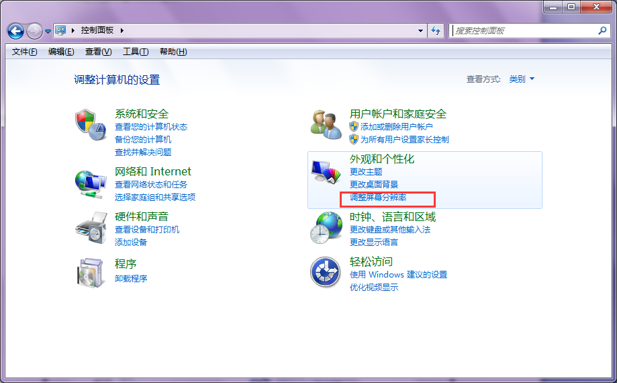
Task: Click the 网络和 Internet globe icon
Action: (91, 184)
